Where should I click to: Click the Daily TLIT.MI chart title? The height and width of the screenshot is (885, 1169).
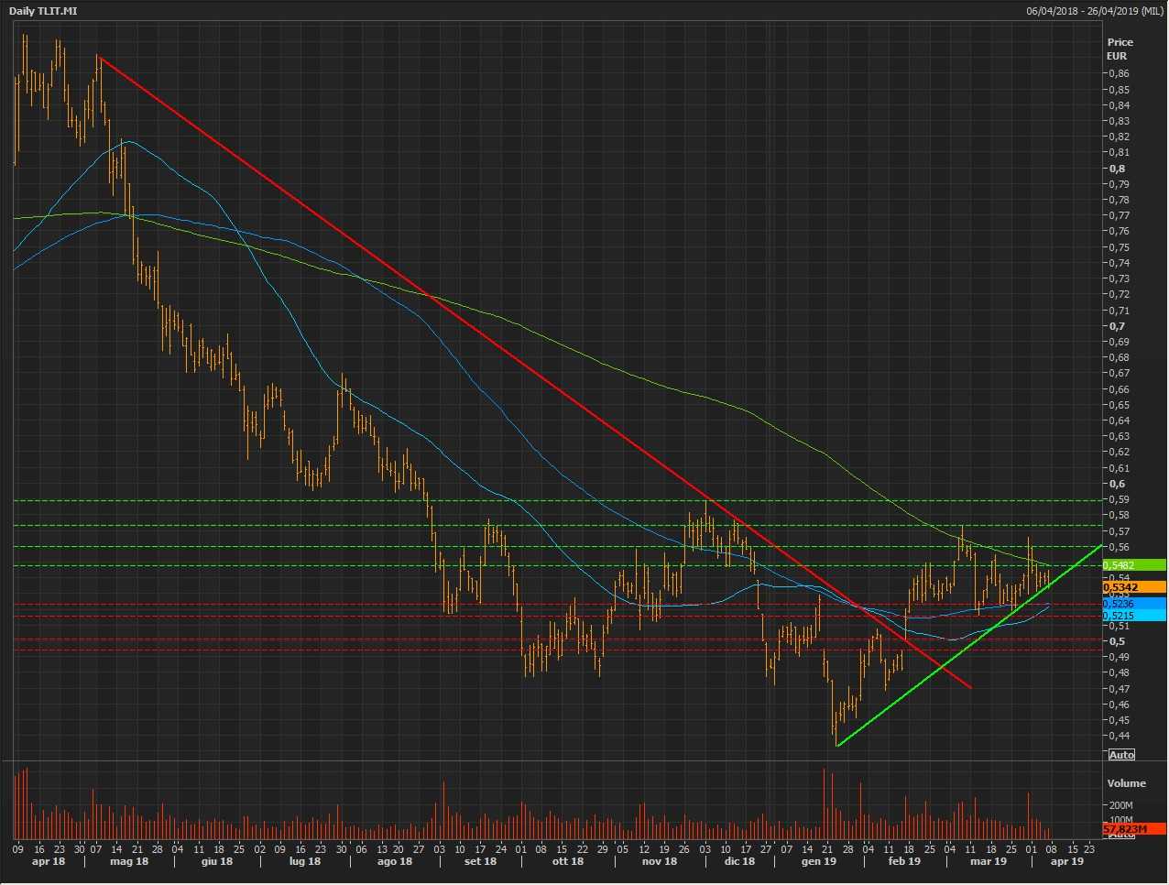point(43,11)
